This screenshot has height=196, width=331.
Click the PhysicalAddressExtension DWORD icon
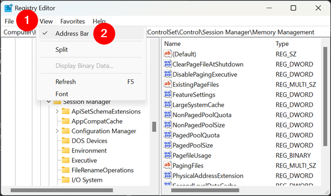tap(168, 175)
